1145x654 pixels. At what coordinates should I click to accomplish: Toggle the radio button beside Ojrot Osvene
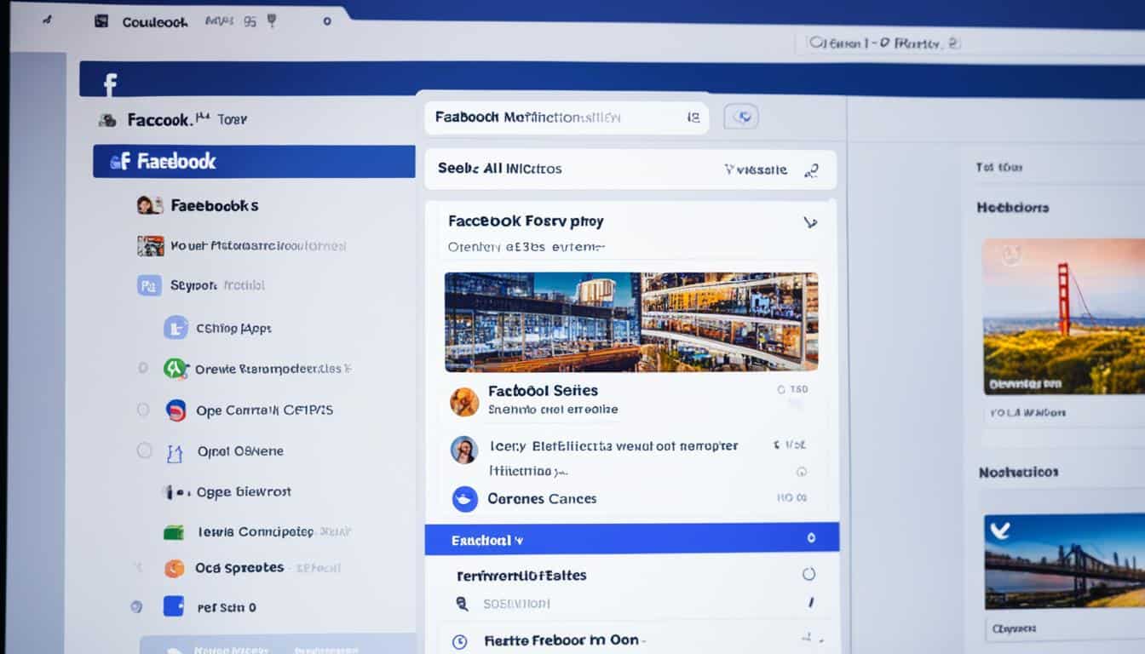144,451
